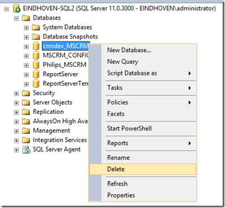Screen dimensions: 225x208
Task: Select Rename in the context menu
Action: 143,158
